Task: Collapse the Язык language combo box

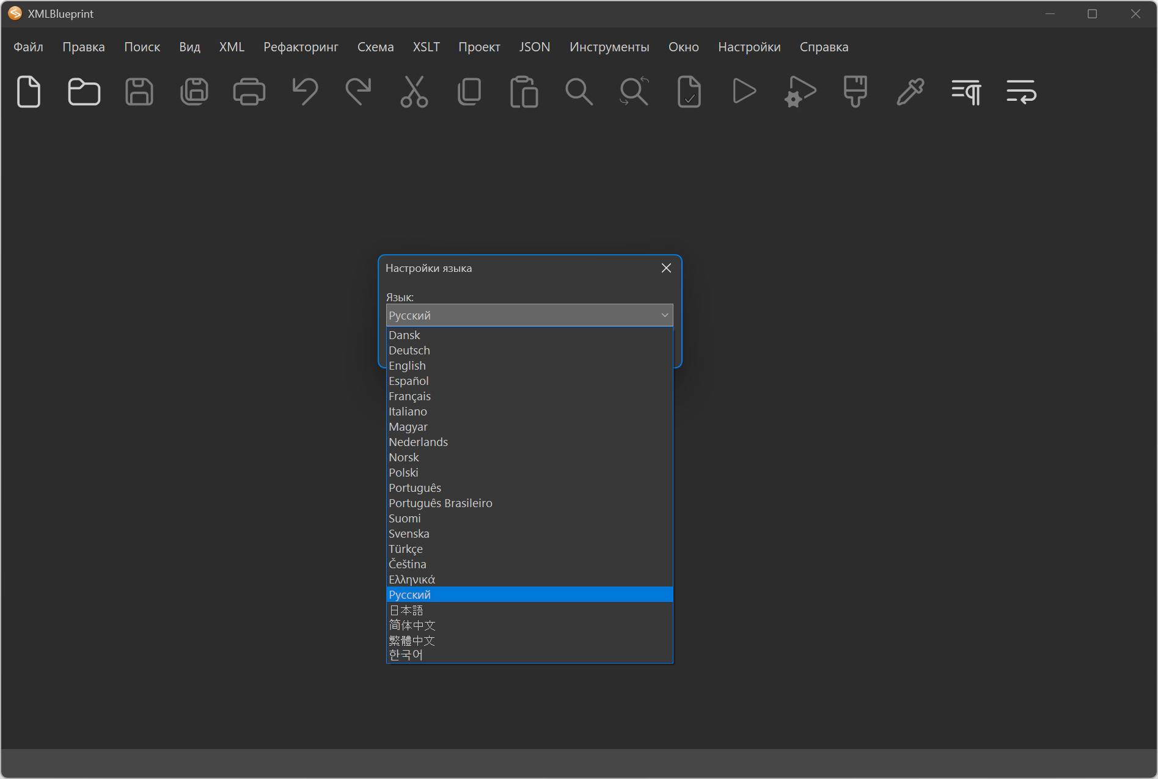Action: 529,315
